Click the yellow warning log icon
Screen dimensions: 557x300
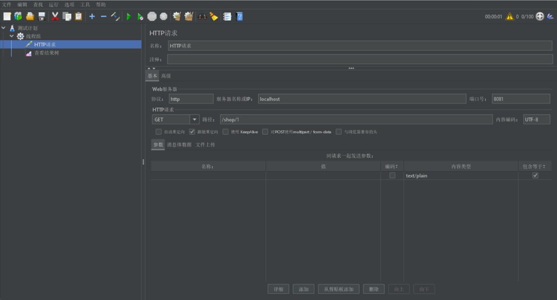[510, 17]
